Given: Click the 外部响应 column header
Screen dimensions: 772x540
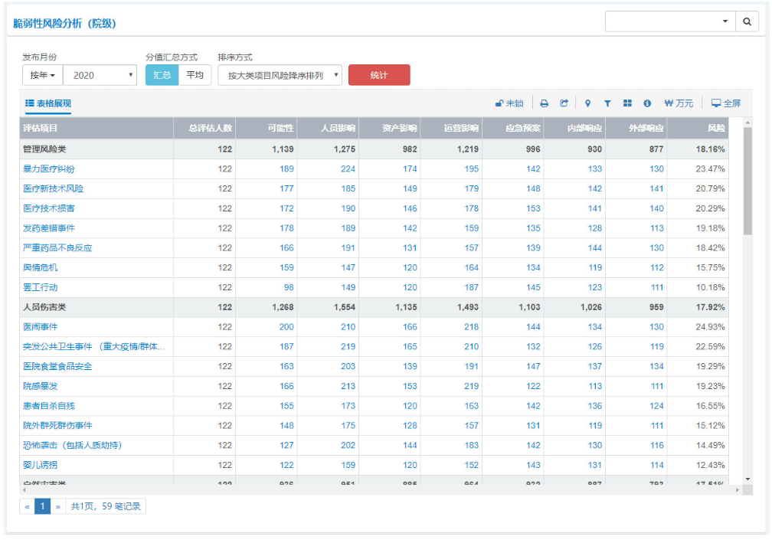Looking at the screenshot, I should [636, 128].
